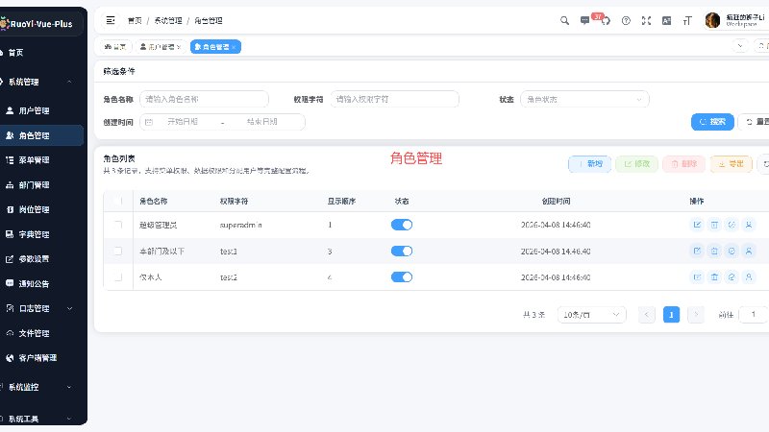Click the next page arrow in pagination
Image resolution: width=769 pixels, height=432 pixels.
(695, 315)
